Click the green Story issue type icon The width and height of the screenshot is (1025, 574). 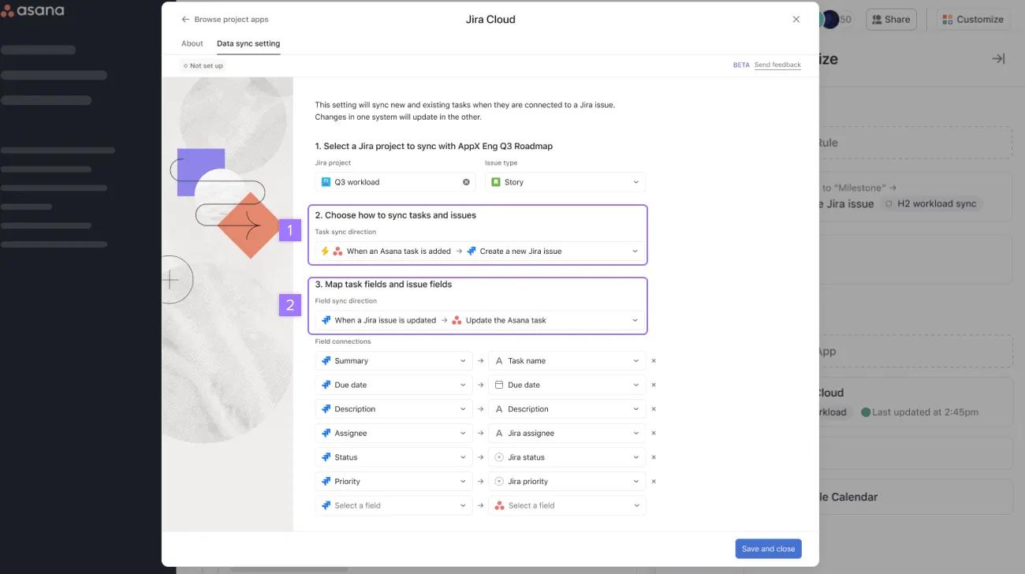pyautogui.click(x=496, y=181)
